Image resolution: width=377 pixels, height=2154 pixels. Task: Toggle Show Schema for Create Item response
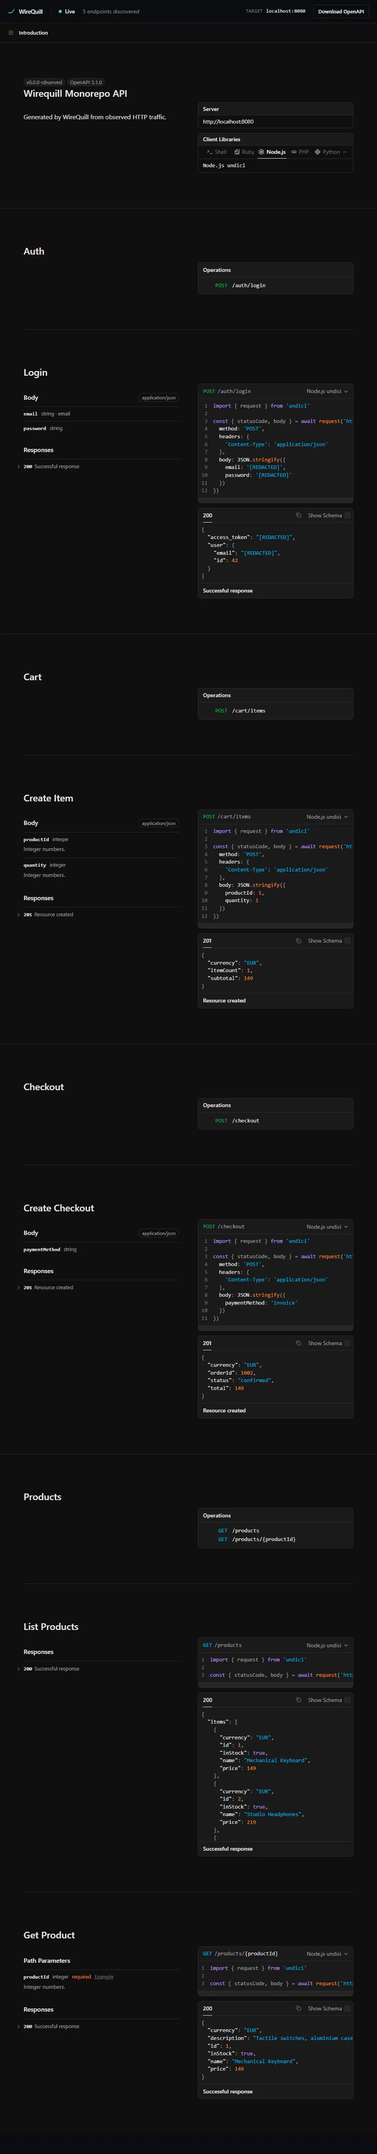(x=329, y=941)
